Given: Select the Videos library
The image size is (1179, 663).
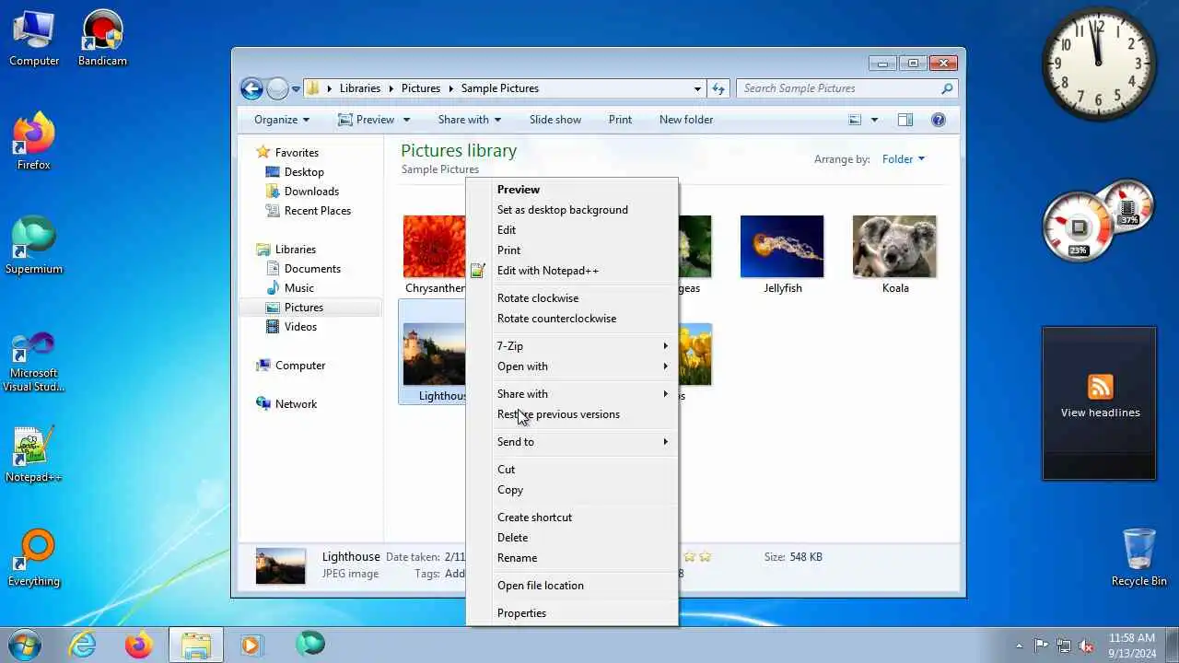Looking at the screenshot, I should click(300, 327).
